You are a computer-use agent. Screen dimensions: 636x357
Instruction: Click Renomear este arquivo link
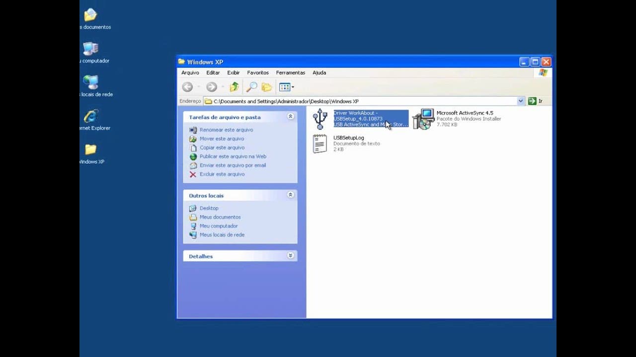click(x=227, y=130)
